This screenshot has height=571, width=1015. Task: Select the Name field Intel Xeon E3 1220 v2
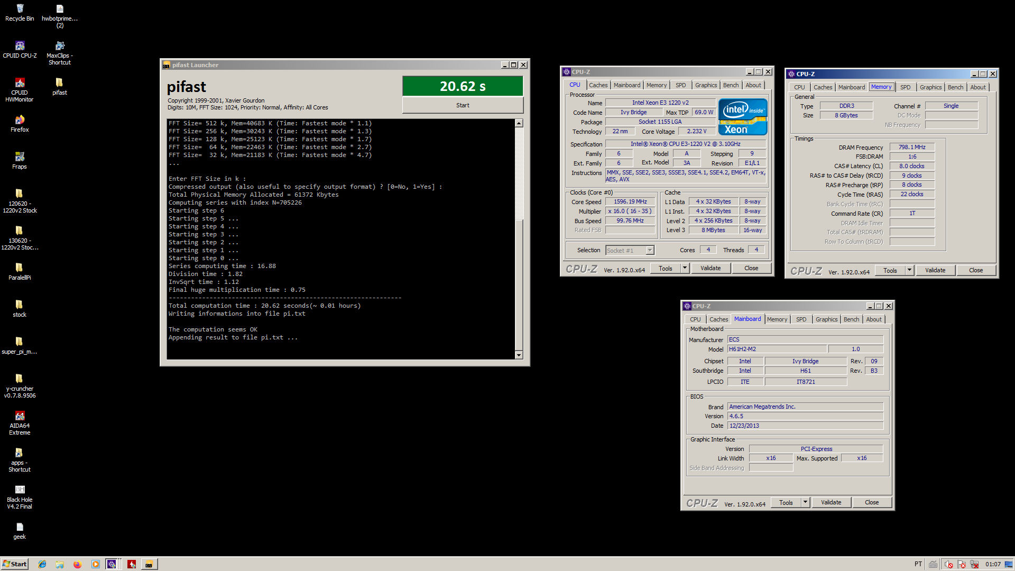(x=660, y=103)
